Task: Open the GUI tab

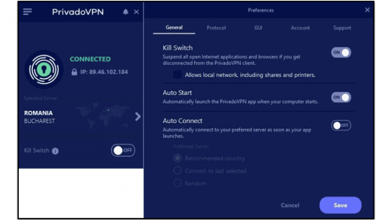Action: click(258, 28)
